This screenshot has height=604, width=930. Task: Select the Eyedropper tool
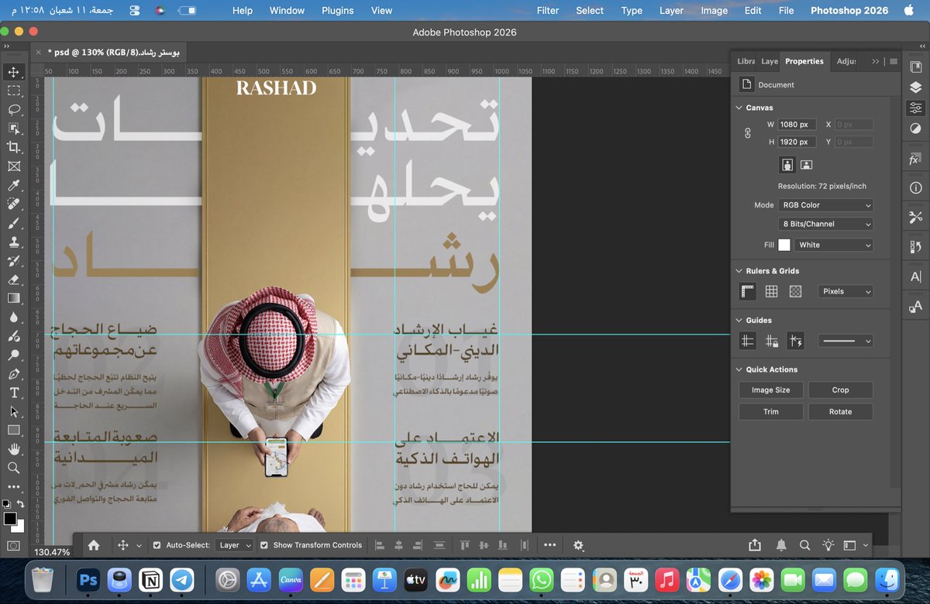(x=12, y=185)
